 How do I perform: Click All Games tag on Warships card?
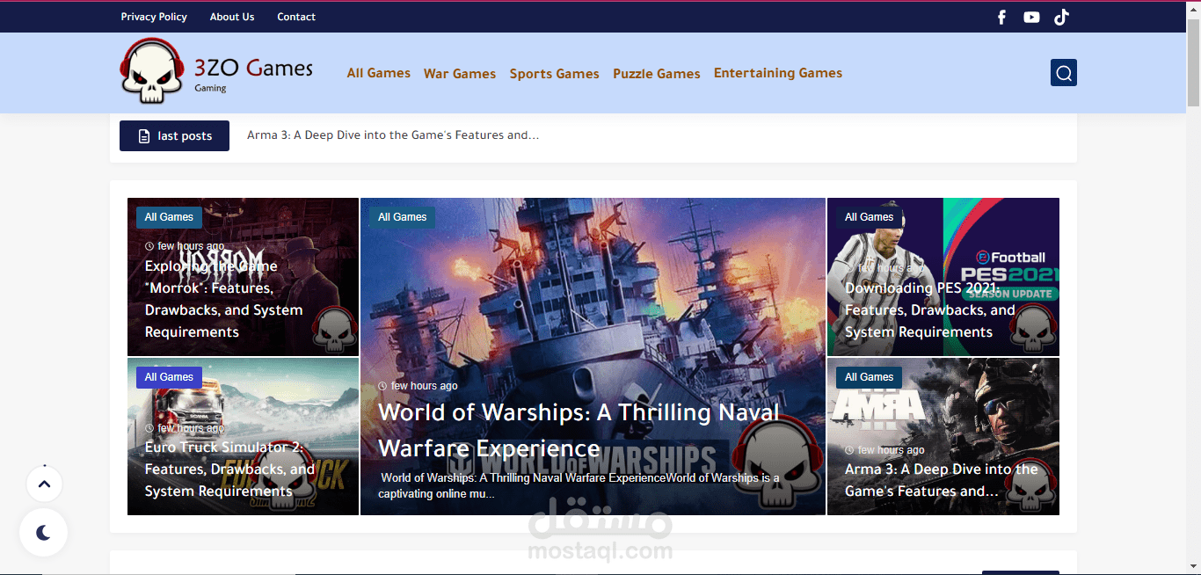click(x=403, y=217)
